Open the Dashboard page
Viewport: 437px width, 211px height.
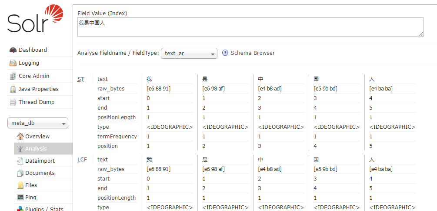coord(33,50)
